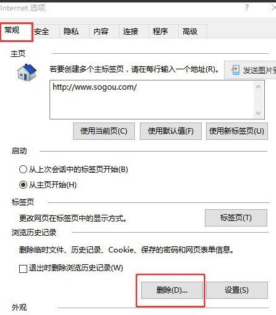Click the send picture phone icon
Screen dimensions: 276x315
235,70
